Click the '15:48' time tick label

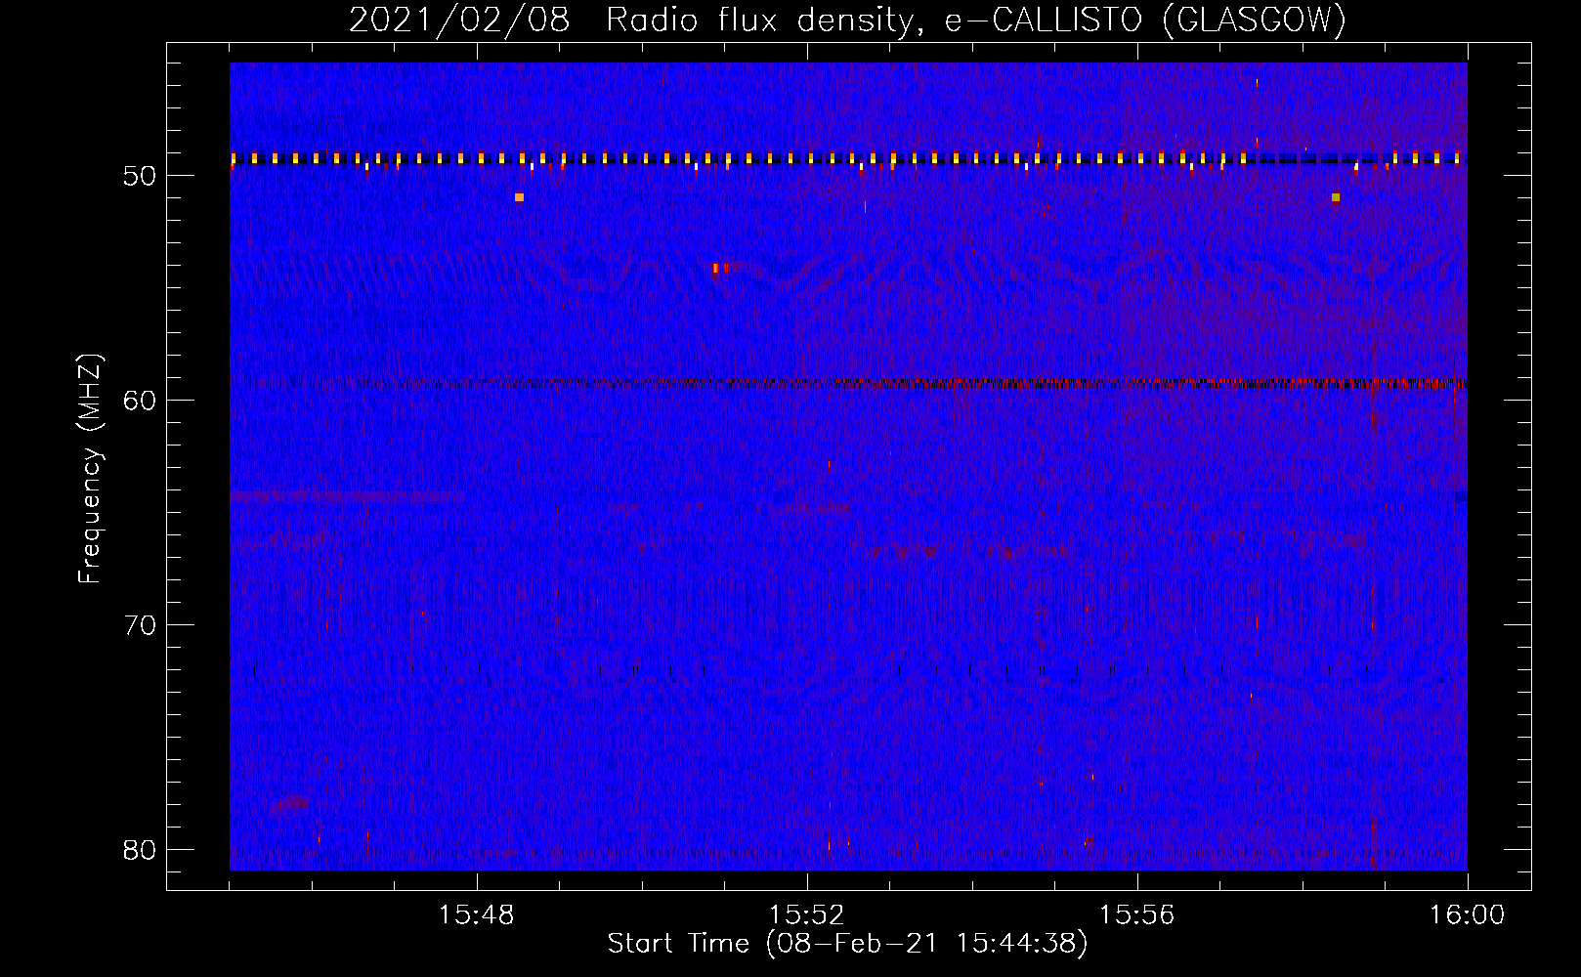click(476, 915)
